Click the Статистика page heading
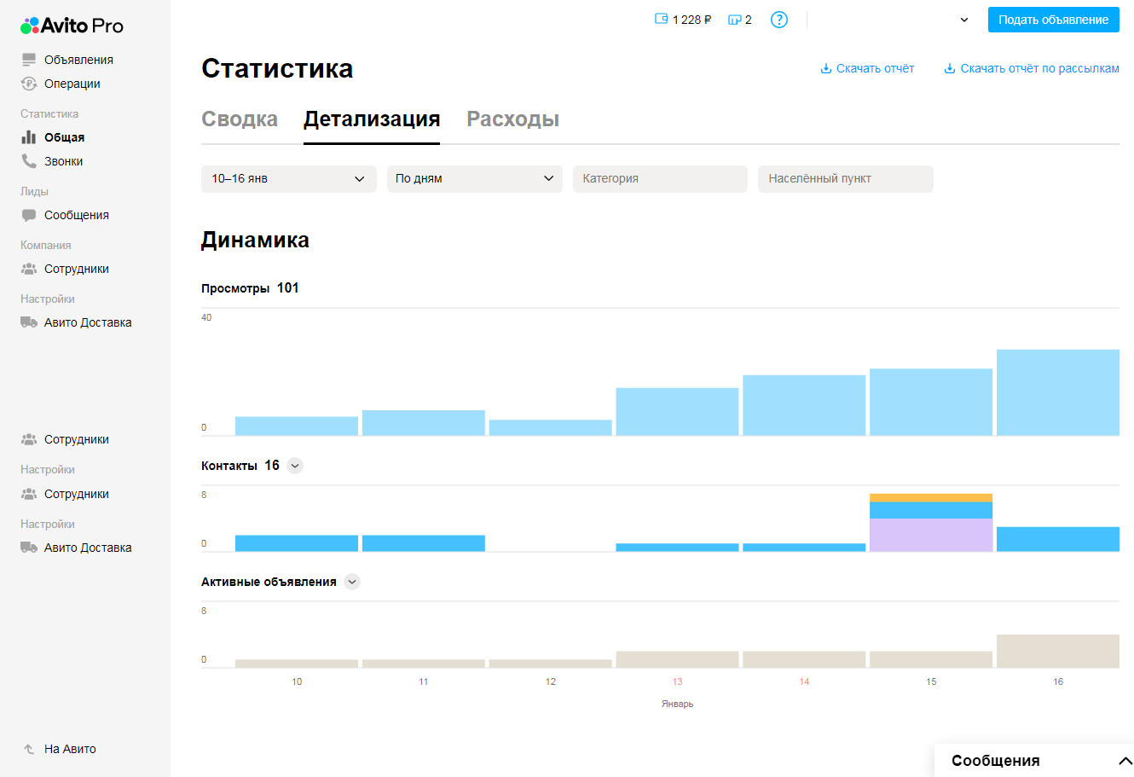This screenshot has width=1134, height=777. click(277, 68)
